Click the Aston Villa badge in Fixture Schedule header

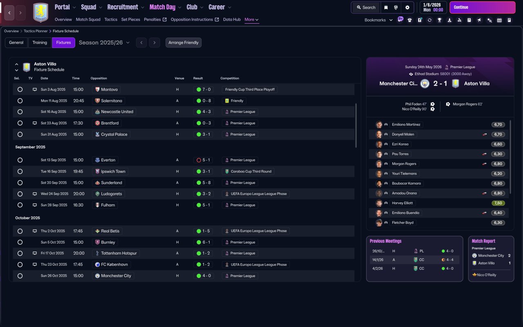point(27,67)
